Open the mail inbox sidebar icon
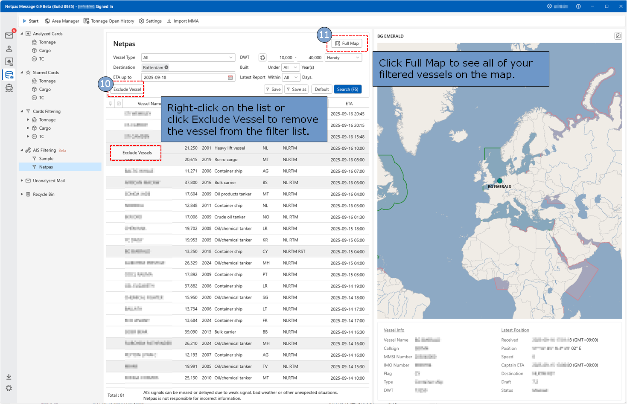Screen dimensions: 627x404 (x=9, y=35)
